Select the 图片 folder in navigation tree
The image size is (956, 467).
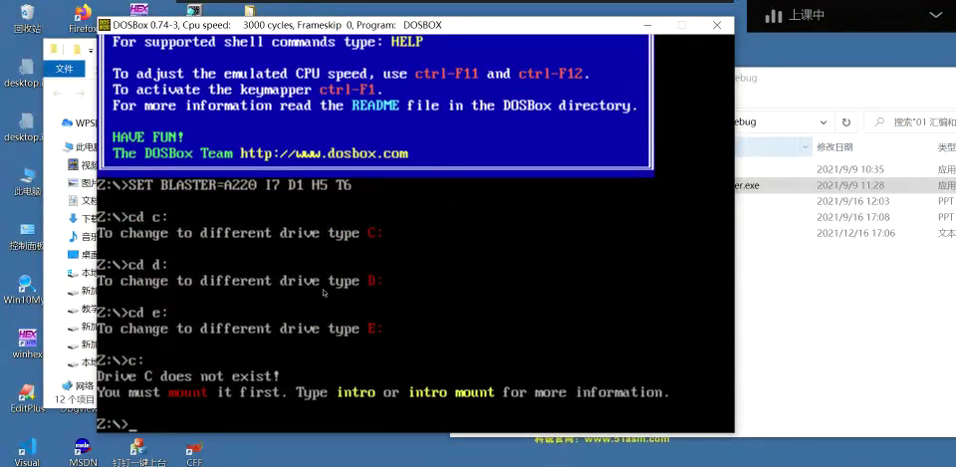pos(83,183)
